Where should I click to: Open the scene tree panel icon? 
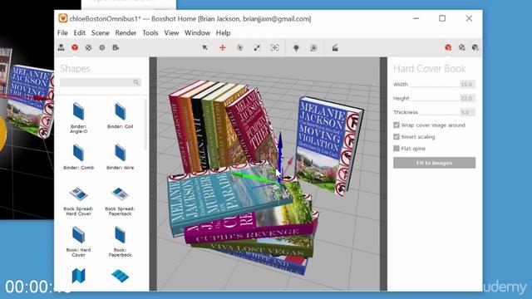click(x=61, y=48)
